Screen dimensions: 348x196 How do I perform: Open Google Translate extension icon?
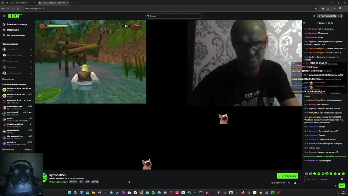pos(323,8)
